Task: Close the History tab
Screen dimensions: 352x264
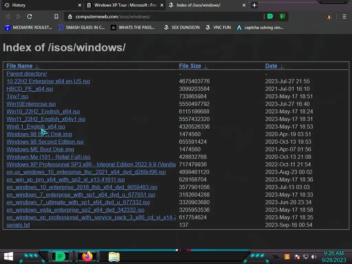Action: pyautogui.click(x=79, y=5)
